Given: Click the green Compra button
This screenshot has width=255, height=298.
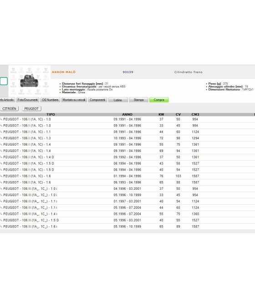Looking at the screenshot, I should (159, 100).
